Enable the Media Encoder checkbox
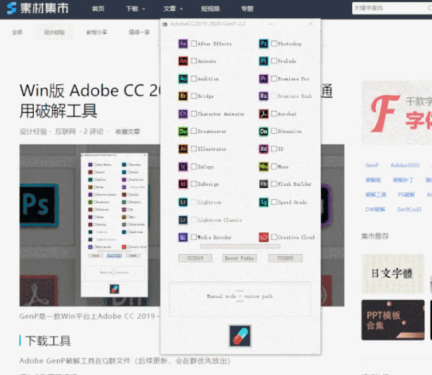Viewport: 432px width, 375px height. 194,237
